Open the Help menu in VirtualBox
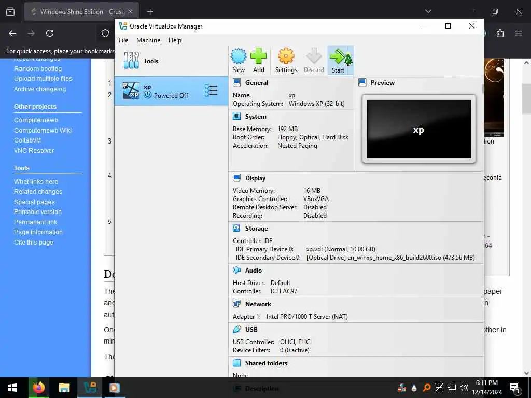The width and height of the screenshot is (531, 398). point(175,40)
